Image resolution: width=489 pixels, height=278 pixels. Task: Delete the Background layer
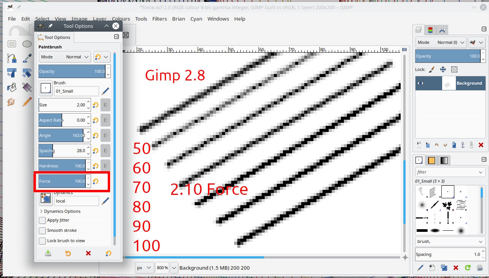pos(481,145)
